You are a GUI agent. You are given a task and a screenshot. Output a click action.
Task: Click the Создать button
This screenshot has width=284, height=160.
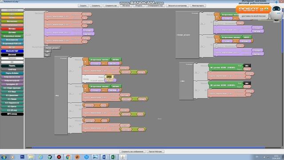(83, 6)
